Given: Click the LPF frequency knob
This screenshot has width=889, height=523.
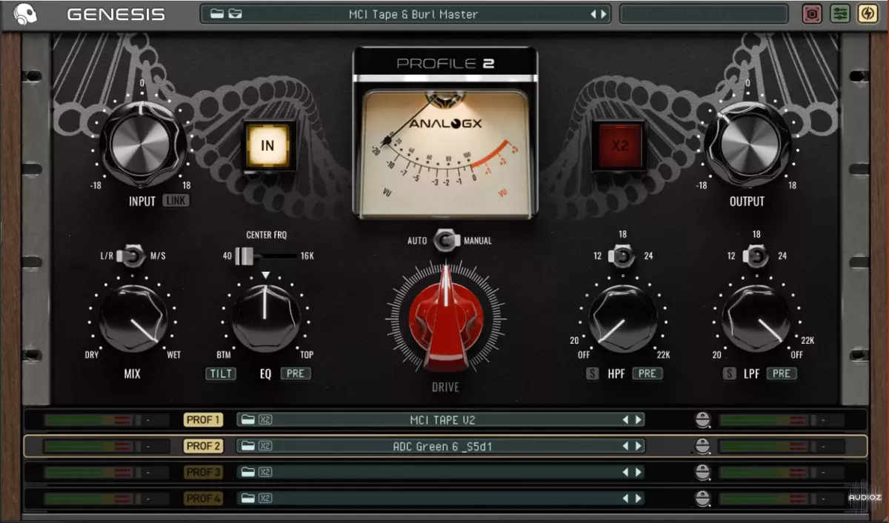Looking at the screenshot, I should (756, 319).
